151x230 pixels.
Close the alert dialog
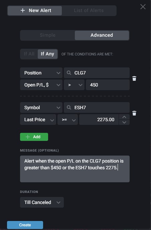click(143, 7)
